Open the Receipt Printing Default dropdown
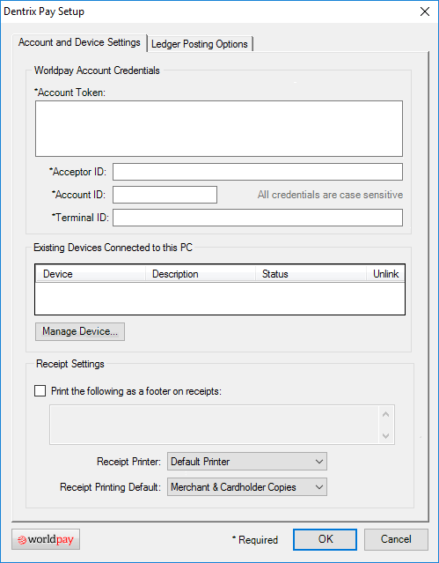 coord(247,487)
